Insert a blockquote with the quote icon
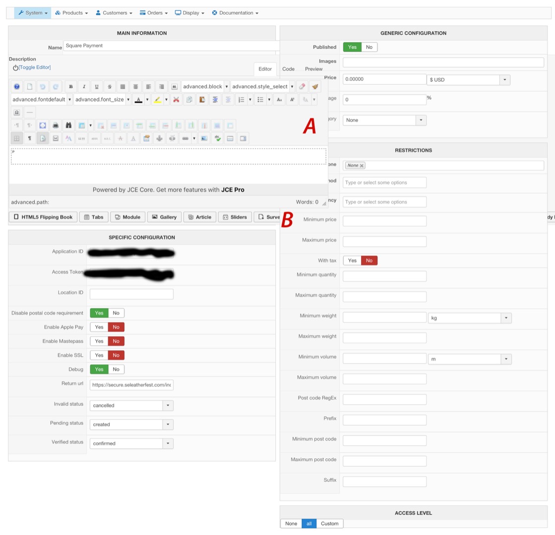The width and height of the screenshot is (555, 535). coord(175,87)
